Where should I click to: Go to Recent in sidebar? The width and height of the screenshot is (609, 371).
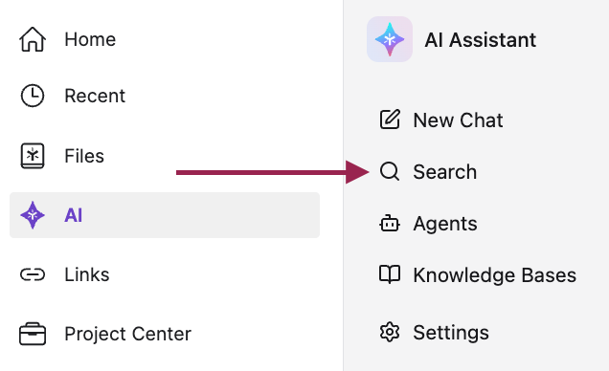[95, 96]
